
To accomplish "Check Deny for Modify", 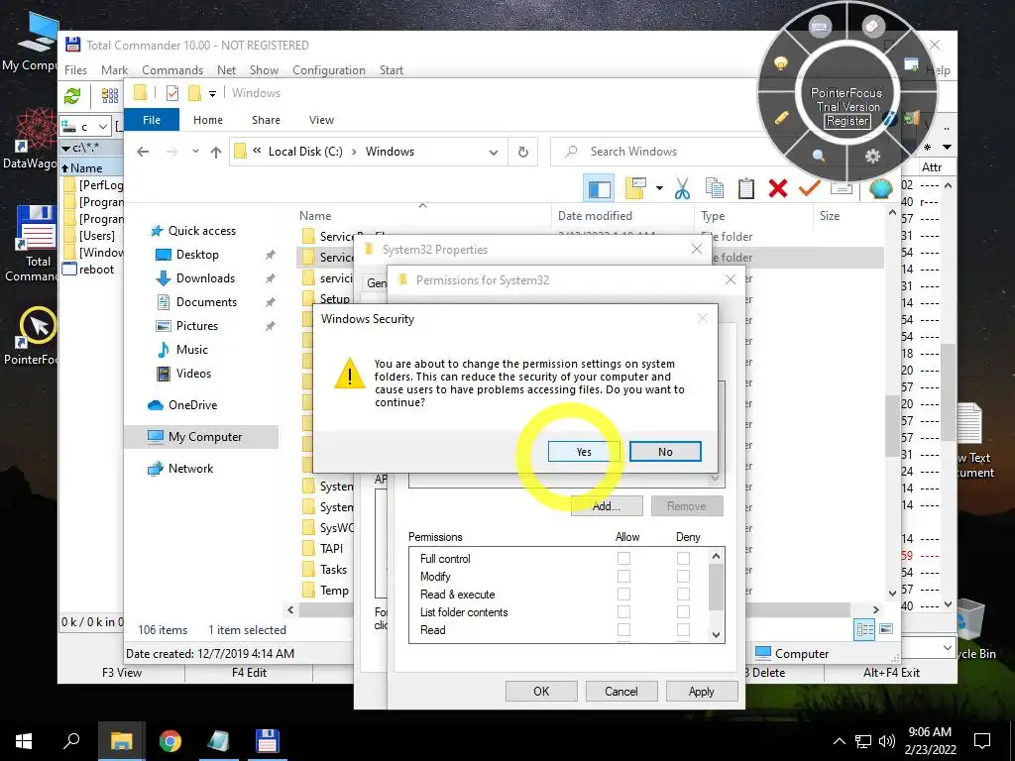I will click(684, 576).
